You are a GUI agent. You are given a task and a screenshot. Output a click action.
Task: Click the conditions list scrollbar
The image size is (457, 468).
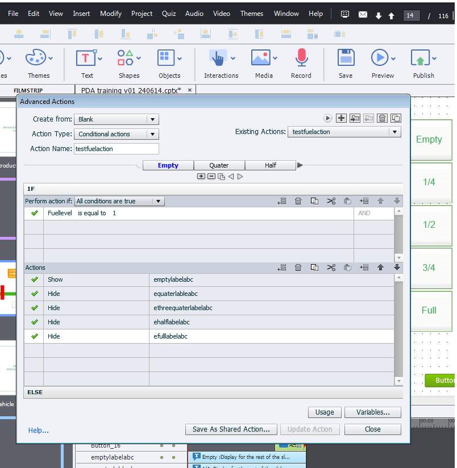tap(398, 235)
